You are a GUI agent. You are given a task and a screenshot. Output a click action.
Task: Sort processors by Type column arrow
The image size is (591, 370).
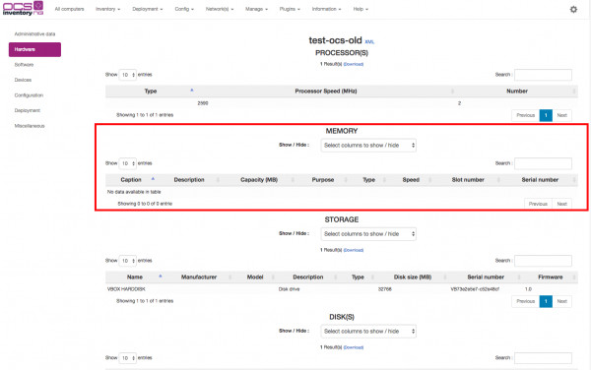tap(192, 91)
